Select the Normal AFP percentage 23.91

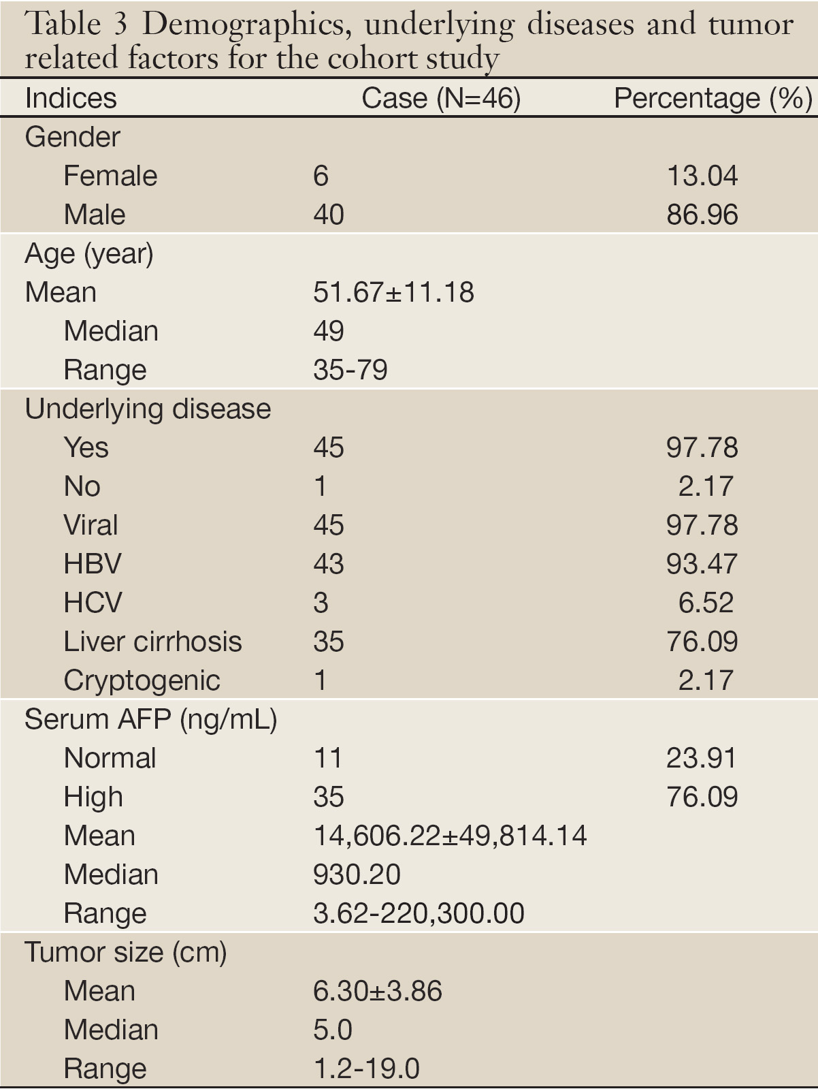(x=701, y=759)
